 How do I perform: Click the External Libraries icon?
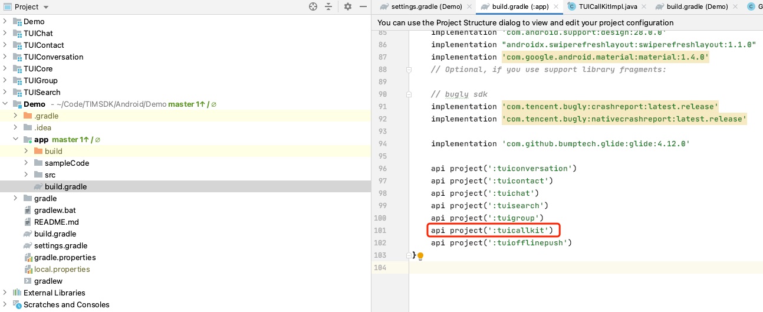[x=17, y=293]
